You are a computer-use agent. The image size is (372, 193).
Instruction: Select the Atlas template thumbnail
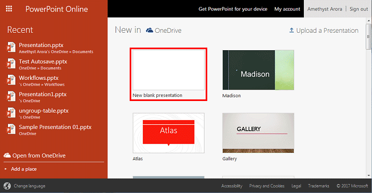tap(168, 133)
